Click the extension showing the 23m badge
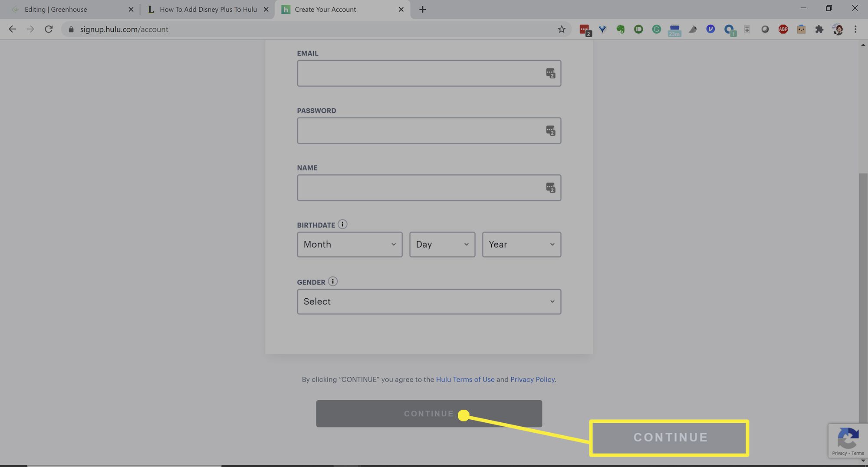The height and width of the screenshot is (467, 868). click(x=674, y=30)
